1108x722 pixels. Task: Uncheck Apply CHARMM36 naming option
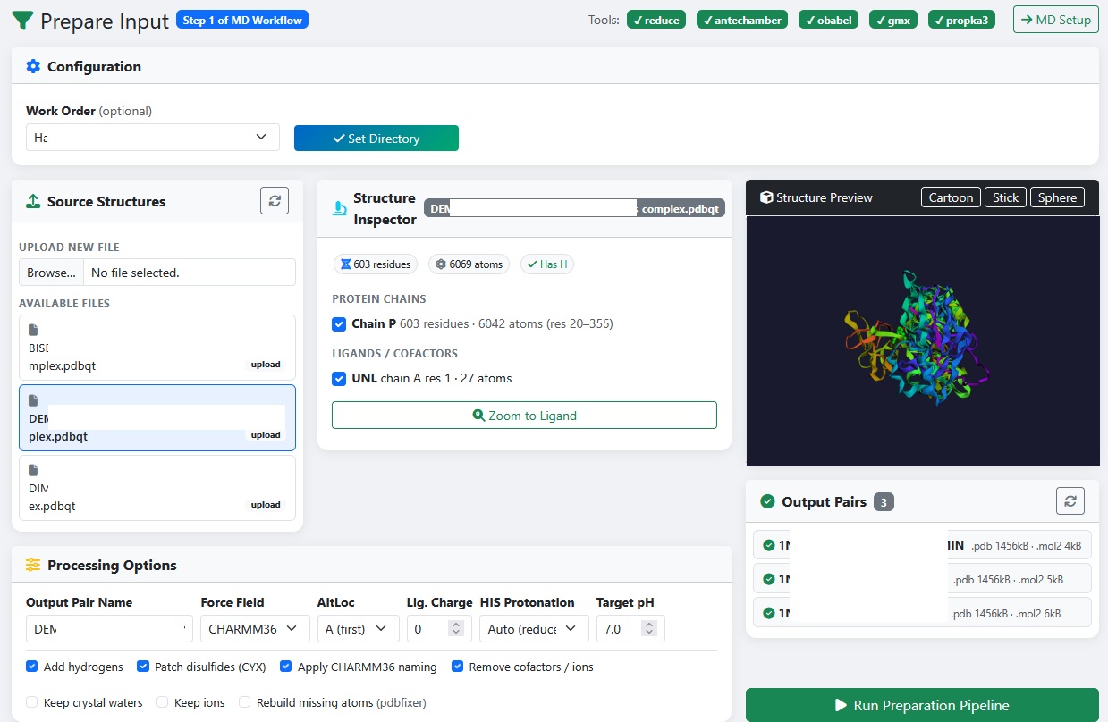[x=286, y=667]
